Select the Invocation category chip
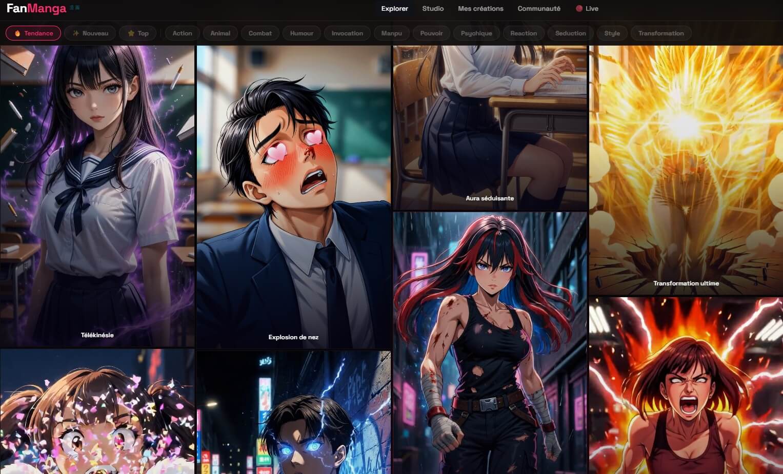The image size is (783, 474). tap(347, 33)
